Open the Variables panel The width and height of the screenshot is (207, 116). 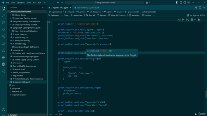click(134, 15)
